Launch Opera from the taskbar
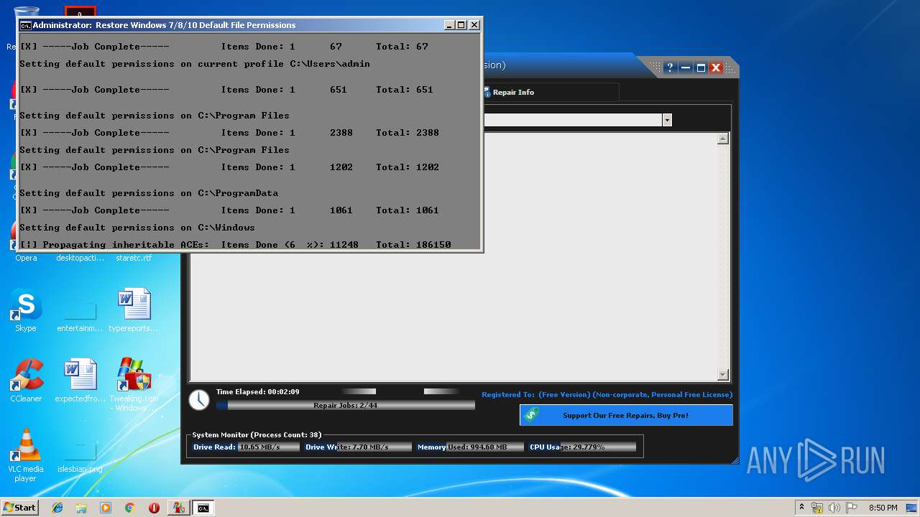The width and height of the screenshot is (920, 517). 154,508
